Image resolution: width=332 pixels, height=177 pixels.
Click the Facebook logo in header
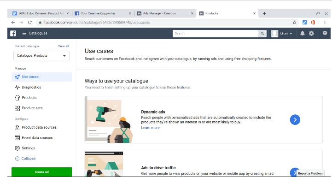coord(13,33)
